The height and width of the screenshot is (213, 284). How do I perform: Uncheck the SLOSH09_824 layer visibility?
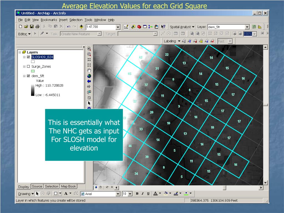[x=28, y=57]
